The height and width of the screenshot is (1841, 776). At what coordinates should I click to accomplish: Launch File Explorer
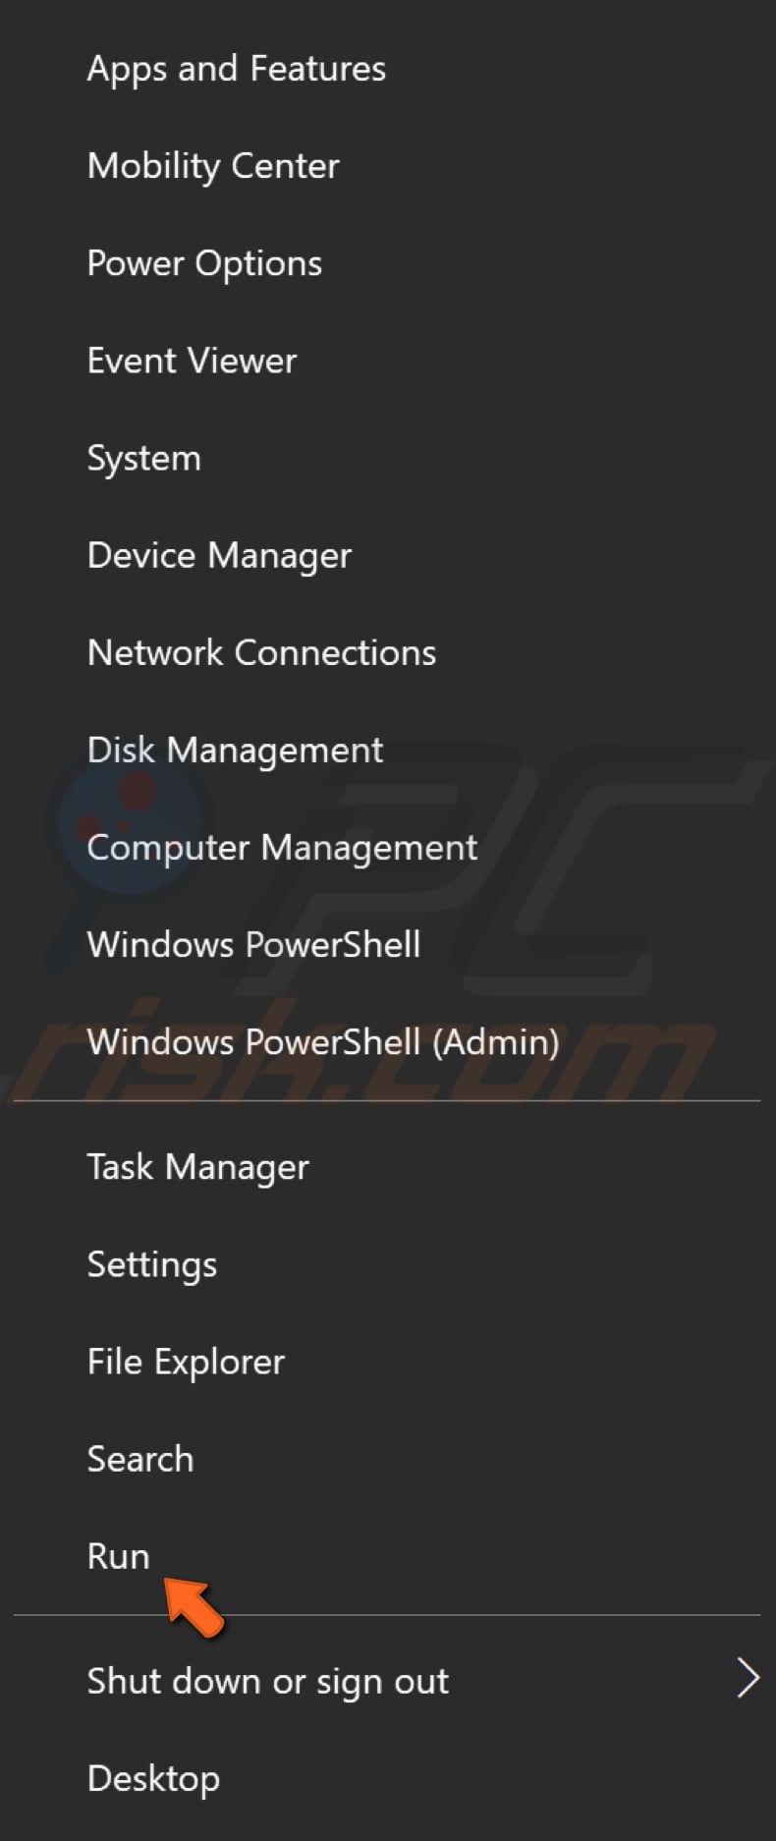pos(186,1362)
